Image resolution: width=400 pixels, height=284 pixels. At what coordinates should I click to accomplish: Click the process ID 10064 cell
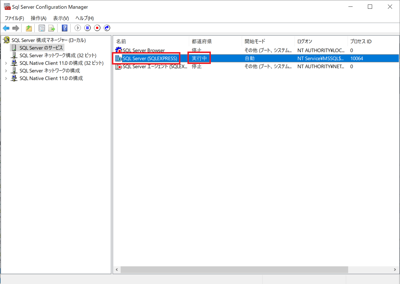click(357, 58)
